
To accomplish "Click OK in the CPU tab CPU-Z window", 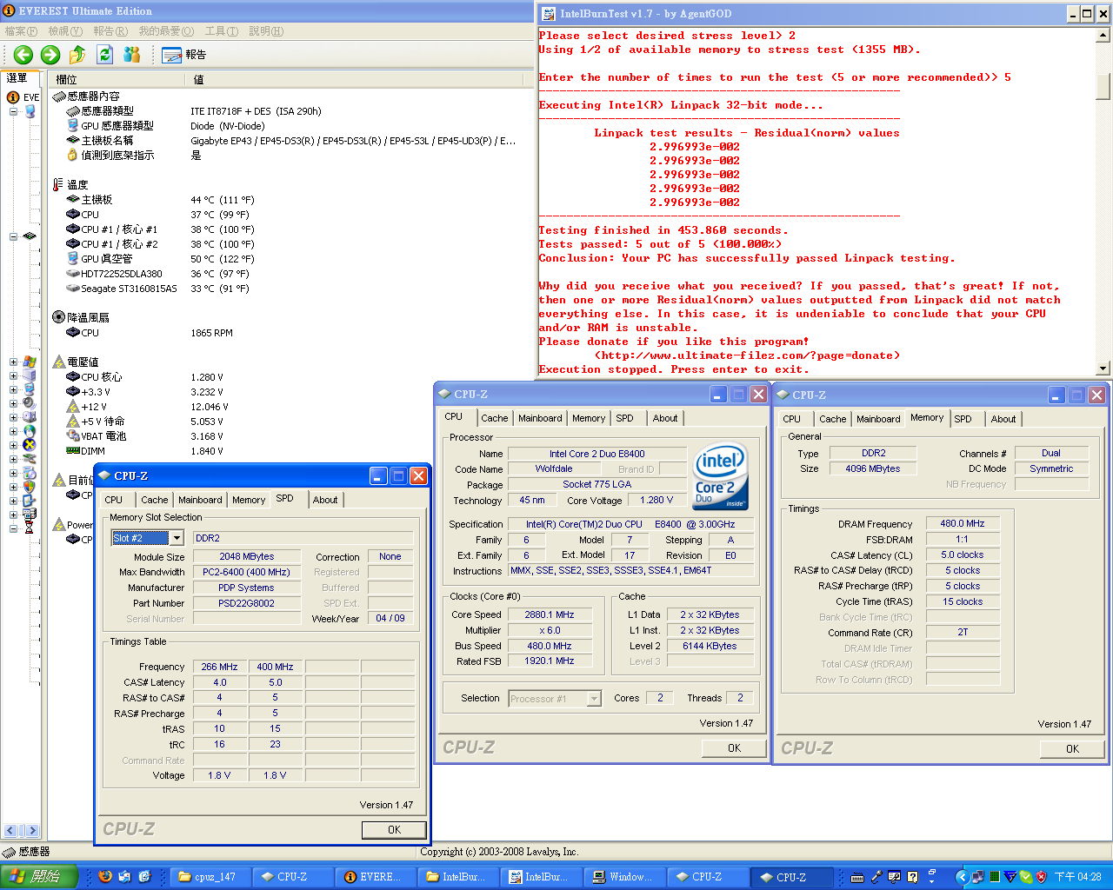I will click(x=735, y=748).
